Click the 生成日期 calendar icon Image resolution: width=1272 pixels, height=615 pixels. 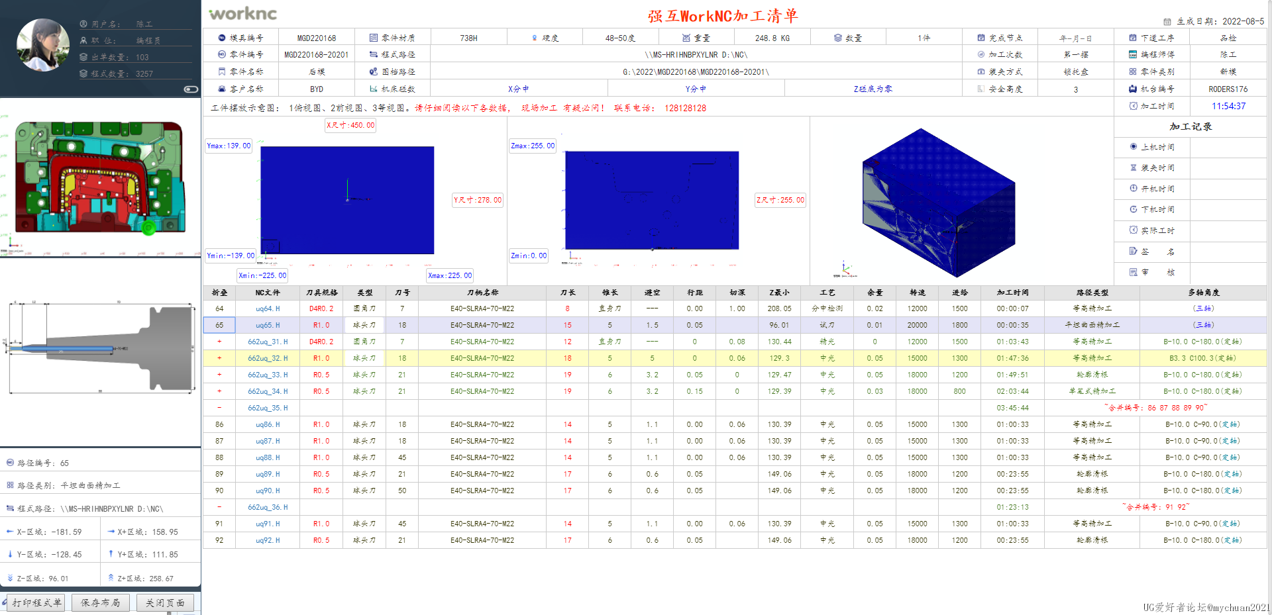pos(1167,21)
